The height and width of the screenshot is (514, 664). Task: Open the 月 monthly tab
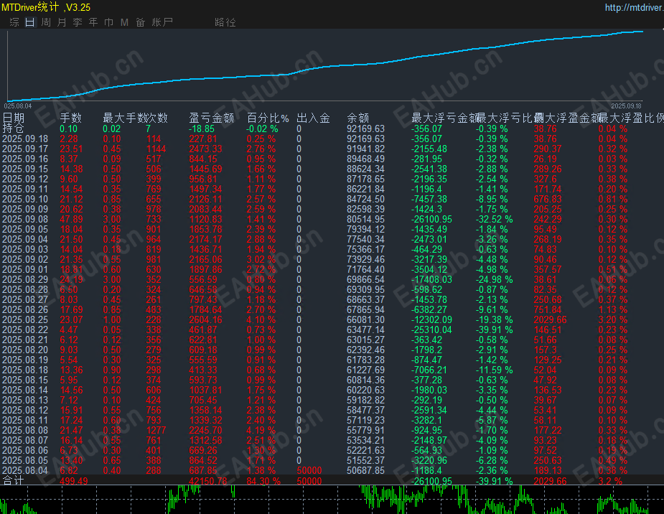pyautogui.click(x=62, y=22)
